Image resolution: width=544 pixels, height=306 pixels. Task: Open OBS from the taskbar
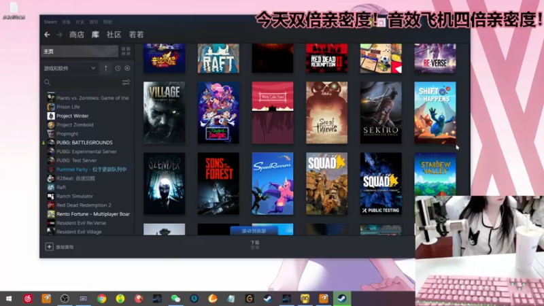[x=65, y=299]
